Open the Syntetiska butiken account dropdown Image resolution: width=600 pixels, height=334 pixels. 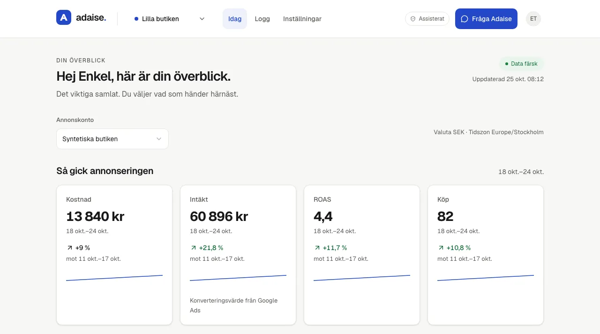(x=112, y=139)
